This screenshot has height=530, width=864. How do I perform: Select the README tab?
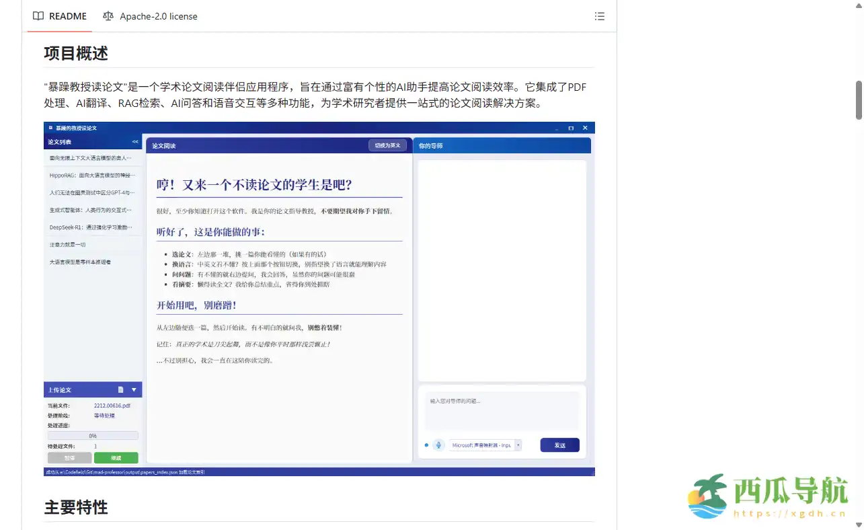point(60,16)
